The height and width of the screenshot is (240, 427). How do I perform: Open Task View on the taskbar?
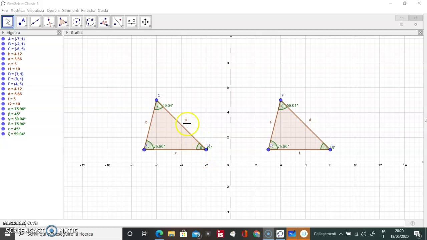(x=145, y=234)
